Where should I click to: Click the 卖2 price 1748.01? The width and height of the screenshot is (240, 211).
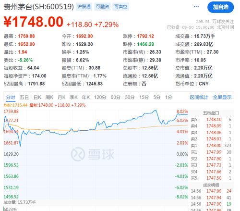(x=214, y=139)
